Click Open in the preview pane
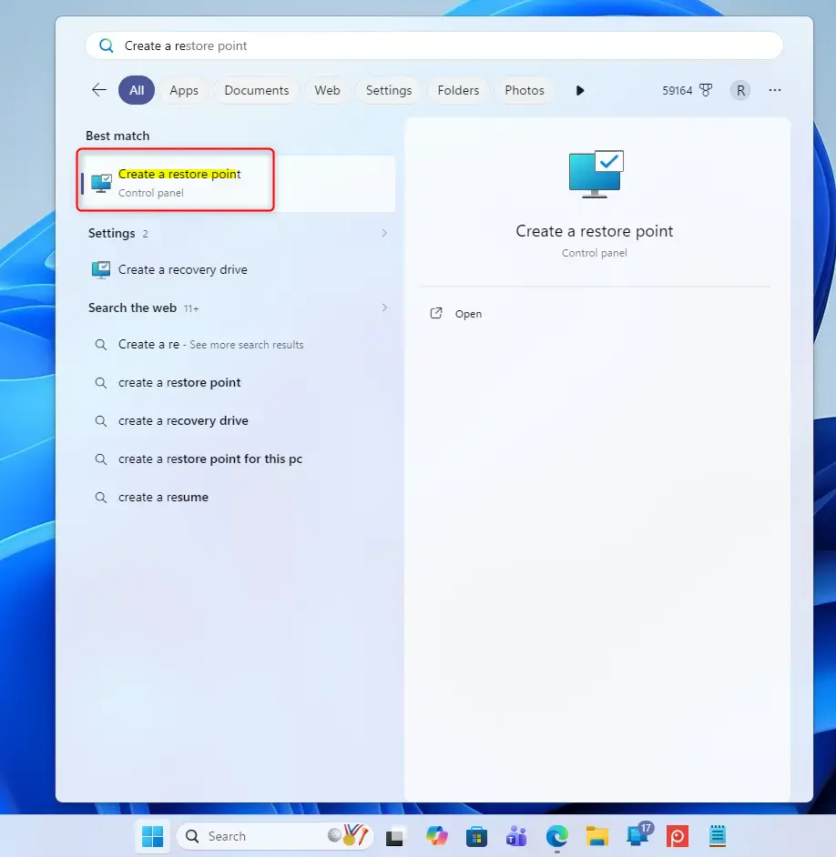This screenshot has height=857, width=836. click(x=456, y=314)
